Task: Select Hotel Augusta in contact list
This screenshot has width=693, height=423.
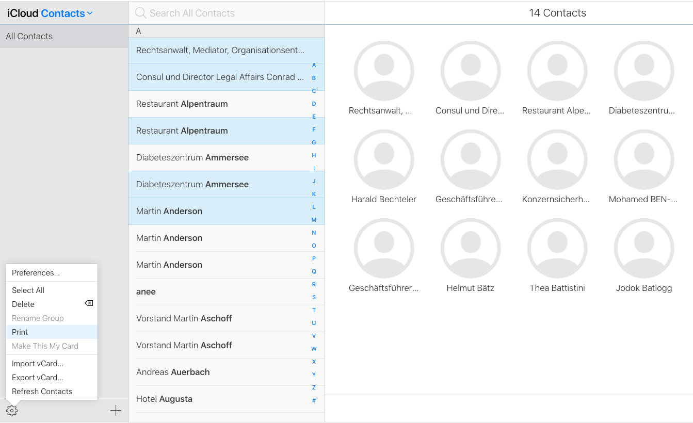Action: coord(164,399)
